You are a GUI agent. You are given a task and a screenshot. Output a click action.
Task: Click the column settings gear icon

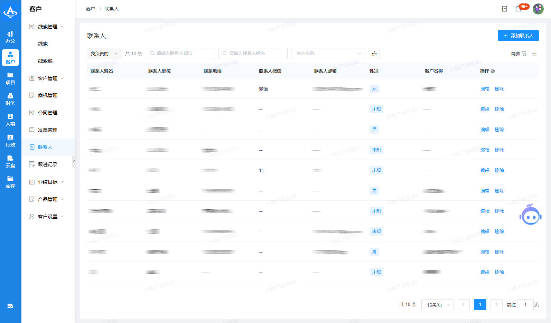(x=493, y=71)
